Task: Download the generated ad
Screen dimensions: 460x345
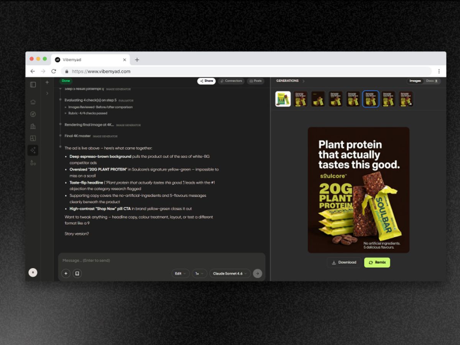Action: (344, 263)
